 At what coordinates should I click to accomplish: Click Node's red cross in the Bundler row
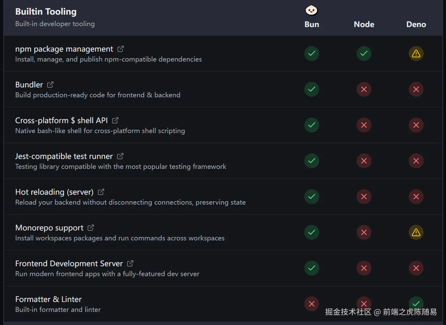364,89
